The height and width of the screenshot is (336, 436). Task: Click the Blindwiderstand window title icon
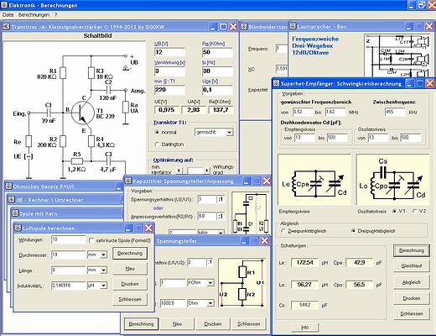244,27
